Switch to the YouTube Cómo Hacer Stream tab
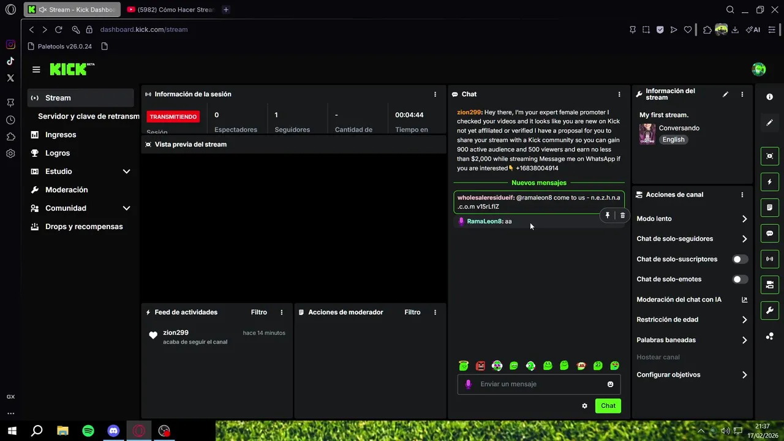The height and width of the screenshot is (441, 784). tap(170, 10)
